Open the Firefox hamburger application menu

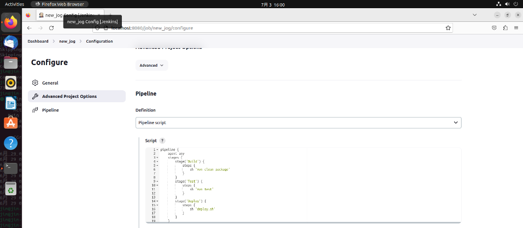[516, 28]
